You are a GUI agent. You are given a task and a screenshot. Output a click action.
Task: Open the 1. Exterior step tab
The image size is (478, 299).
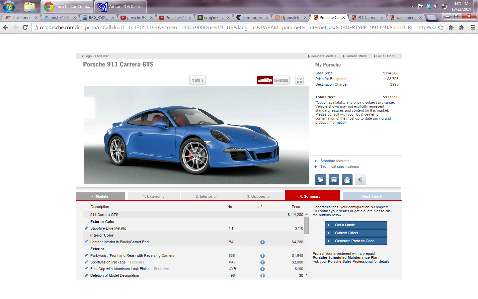pyautogui.click(x=154, y=196)
